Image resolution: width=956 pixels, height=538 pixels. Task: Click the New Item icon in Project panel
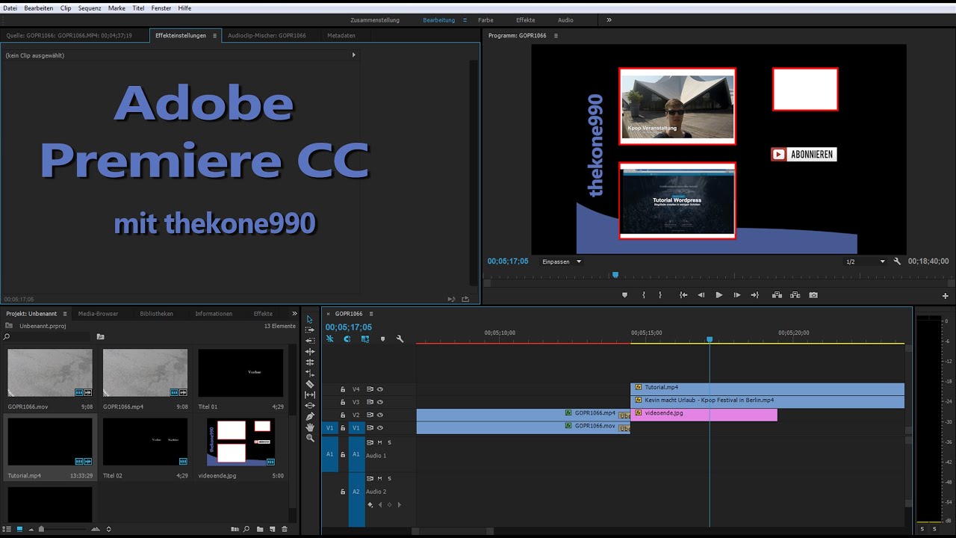(x=272, y=529)
